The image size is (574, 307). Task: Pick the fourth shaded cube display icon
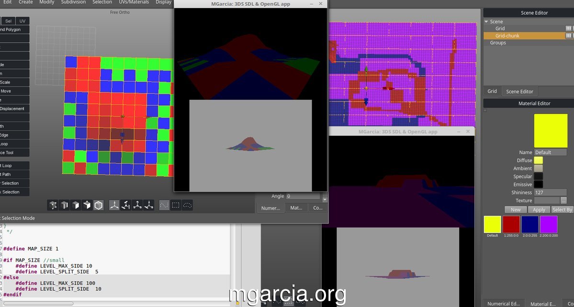point(87,206)
